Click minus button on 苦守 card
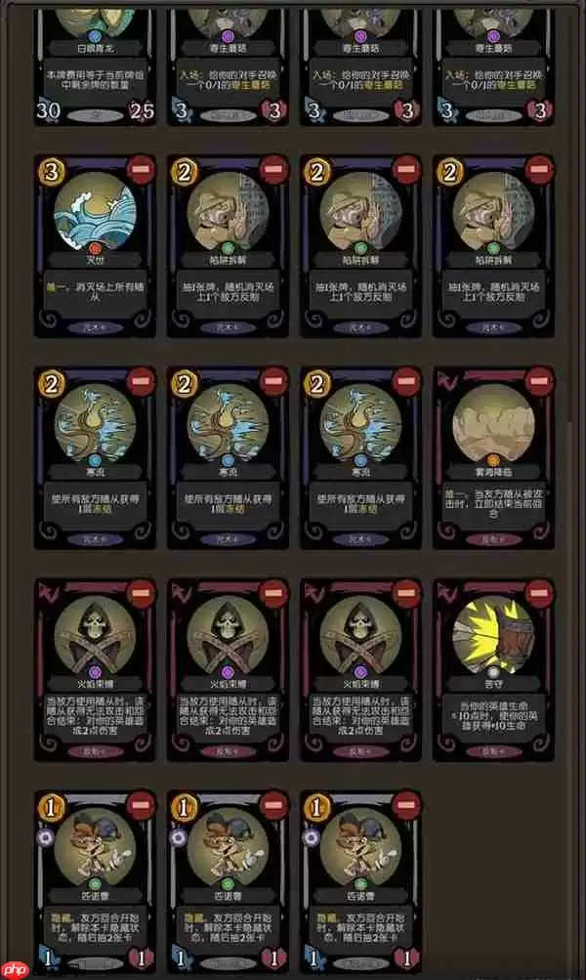Image resolution: width=586 pixels, height=980 pixels. 540,593
